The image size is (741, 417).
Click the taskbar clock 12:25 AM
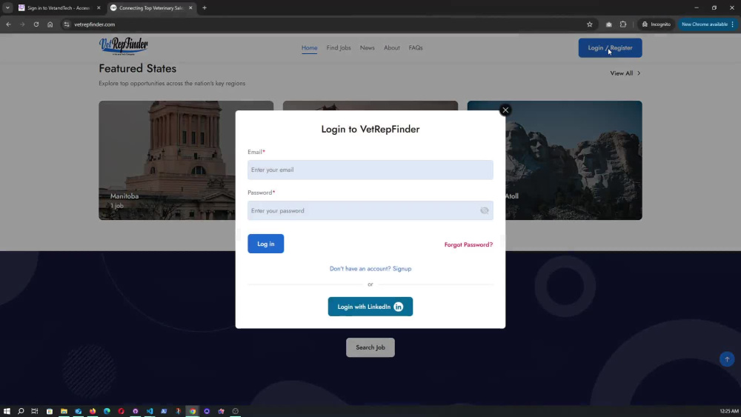click(x=728, y=411)
